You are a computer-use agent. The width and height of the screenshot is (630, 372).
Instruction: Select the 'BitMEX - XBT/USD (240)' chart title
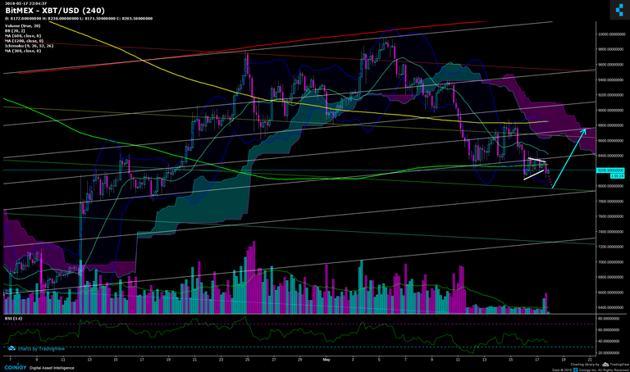coord(55,11)
